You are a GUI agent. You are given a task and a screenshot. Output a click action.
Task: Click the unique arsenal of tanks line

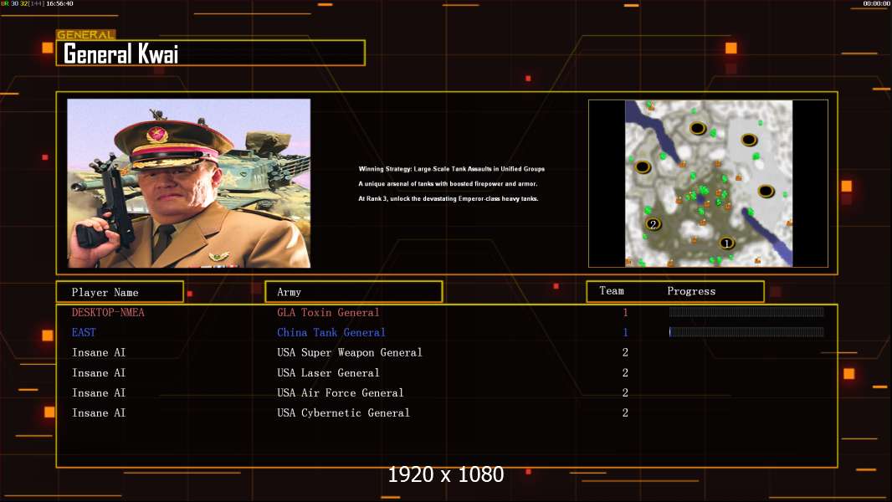(x=448, y=183)
